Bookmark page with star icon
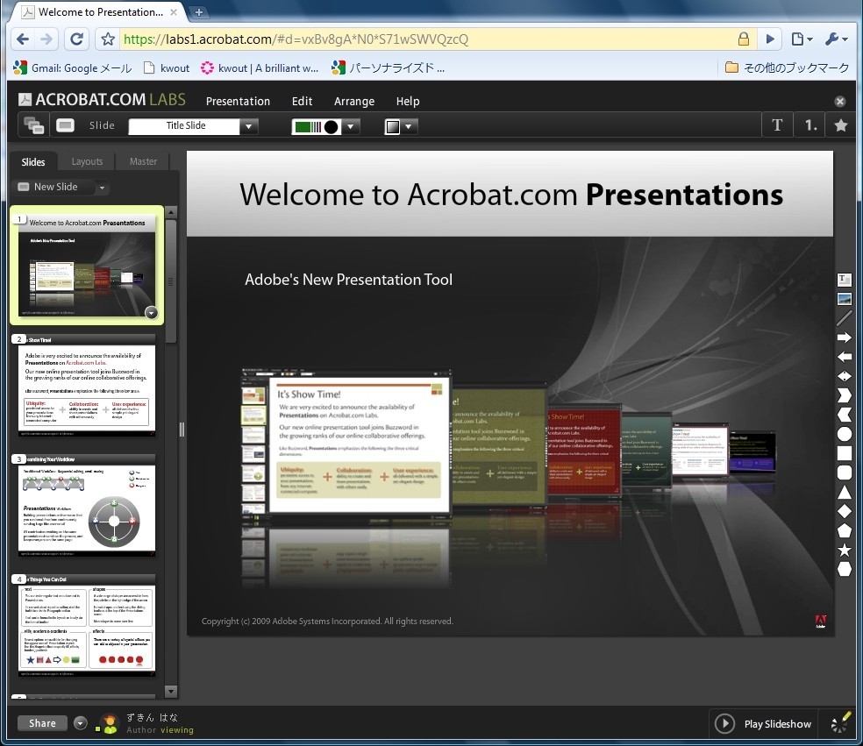The width and height of the screenshot is (863, 746). pyautogui.click(x=108, y=39)
